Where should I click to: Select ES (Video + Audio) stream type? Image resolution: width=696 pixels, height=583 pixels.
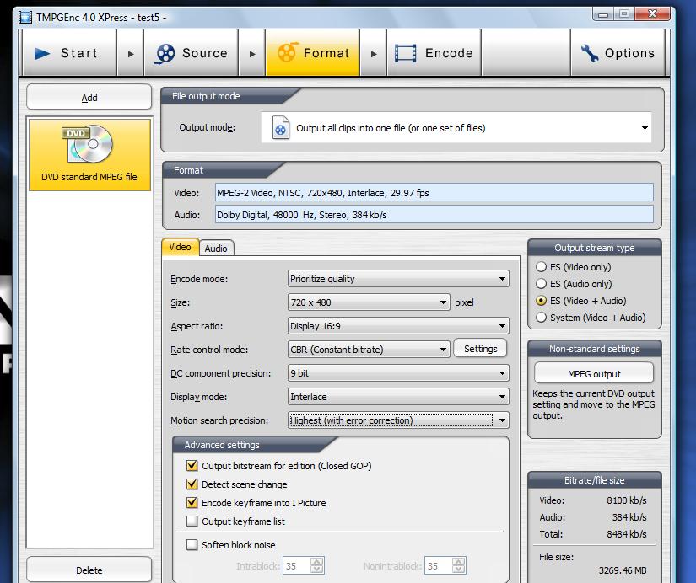(x=541, y=301)
